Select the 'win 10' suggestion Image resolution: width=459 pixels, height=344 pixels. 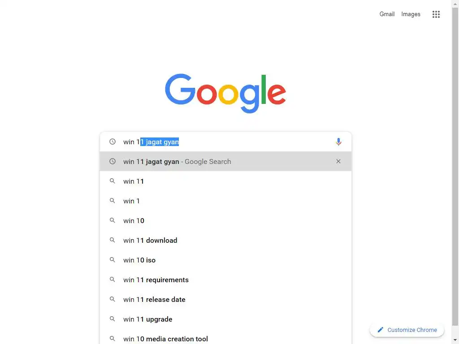point(134,221)
